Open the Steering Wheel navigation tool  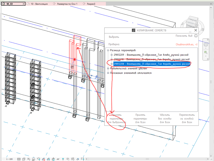206,44
